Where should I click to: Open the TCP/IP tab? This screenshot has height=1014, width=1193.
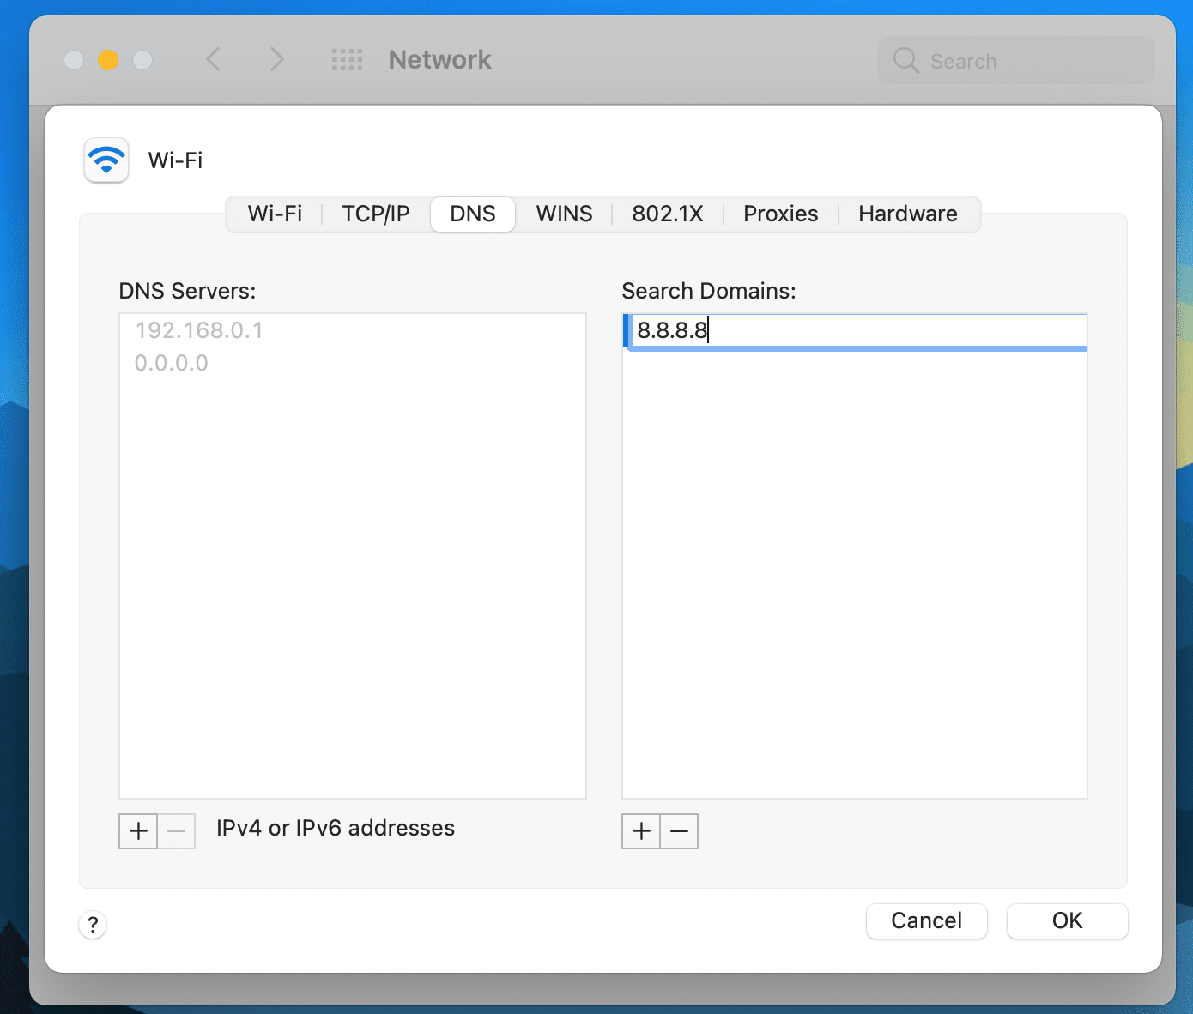point(376,214)
